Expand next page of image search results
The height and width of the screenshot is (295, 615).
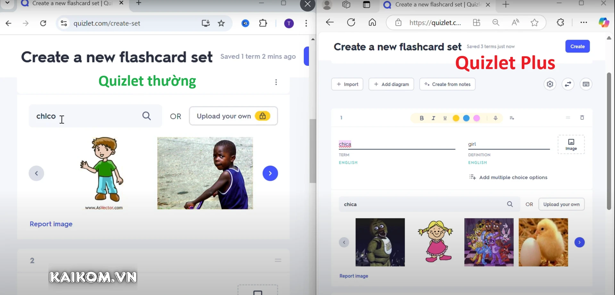point(580,242)
